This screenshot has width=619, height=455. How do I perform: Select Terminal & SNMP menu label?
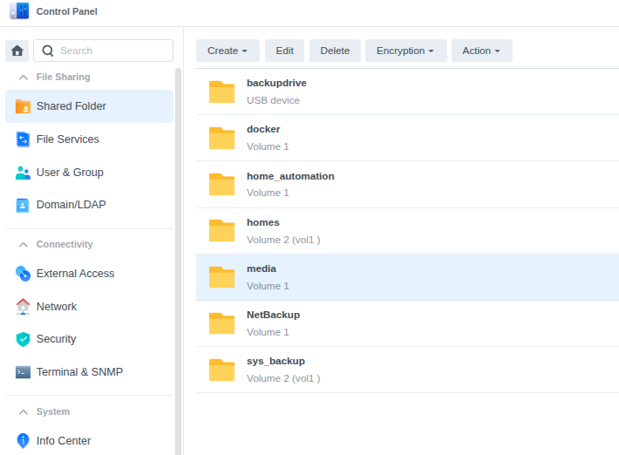click(79, 372)
